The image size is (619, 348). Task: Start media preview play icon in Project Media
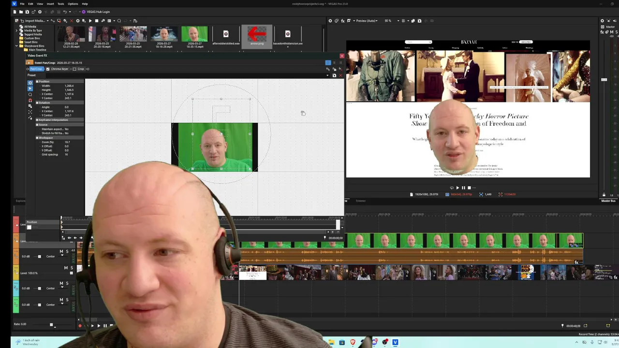(x=90, y=21)
